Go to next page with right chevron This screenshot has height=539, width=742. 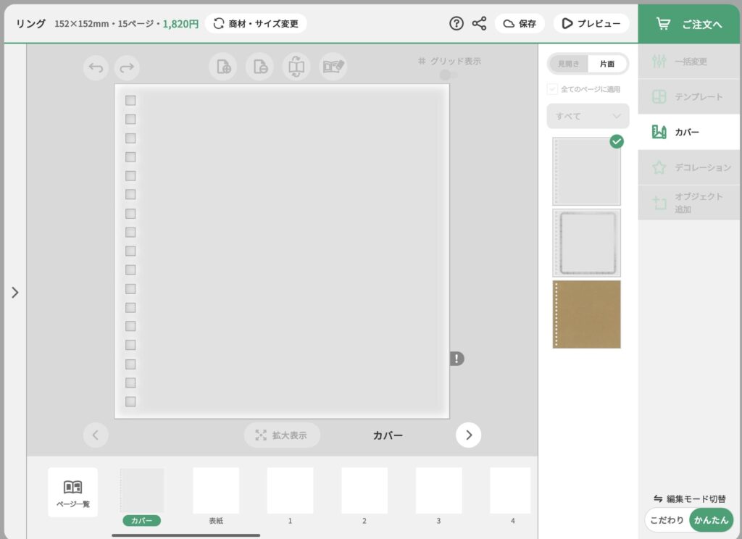[468, 435]
